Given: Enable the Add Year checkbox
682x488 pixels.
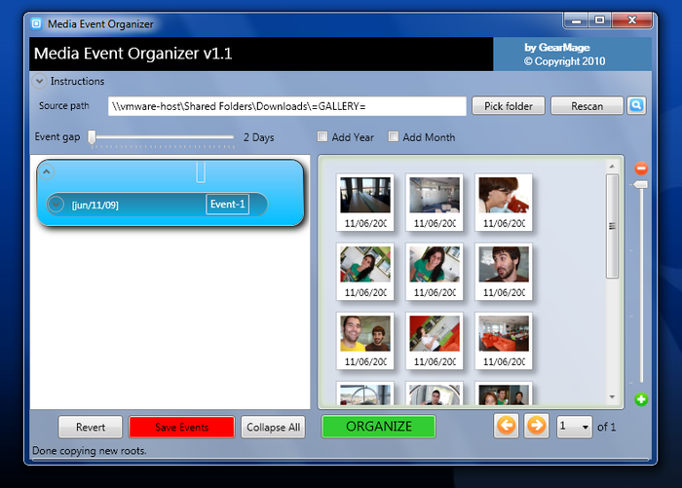Looking at the screenshot, I should [323, 137].
